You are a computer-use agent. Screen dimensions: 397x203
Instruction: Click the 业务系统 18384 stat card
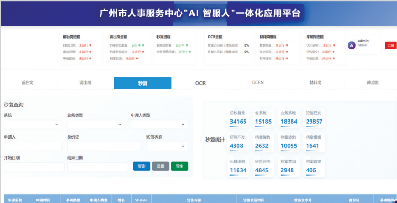point(289,118)
